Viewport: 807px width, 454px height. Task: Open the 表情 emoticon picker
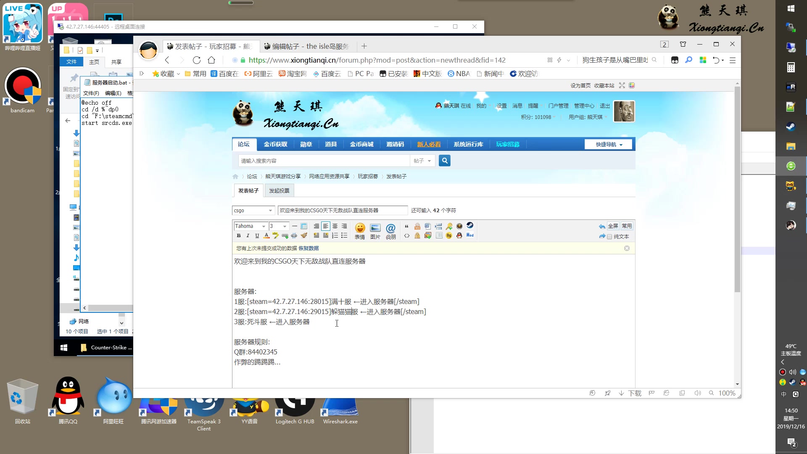point(360,231)
